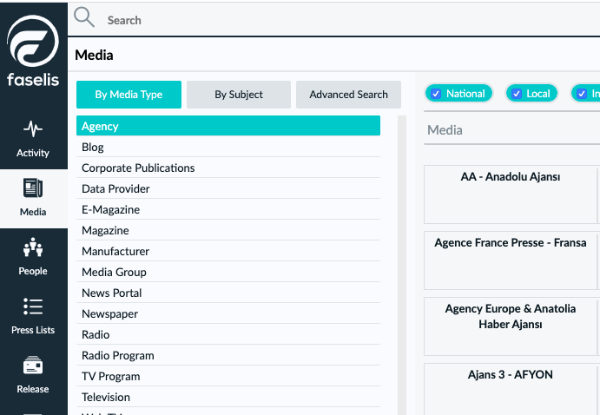Uncheck the National filter checkbox
The width and height of the screenshot is (600, 415).
coord(436,94)
